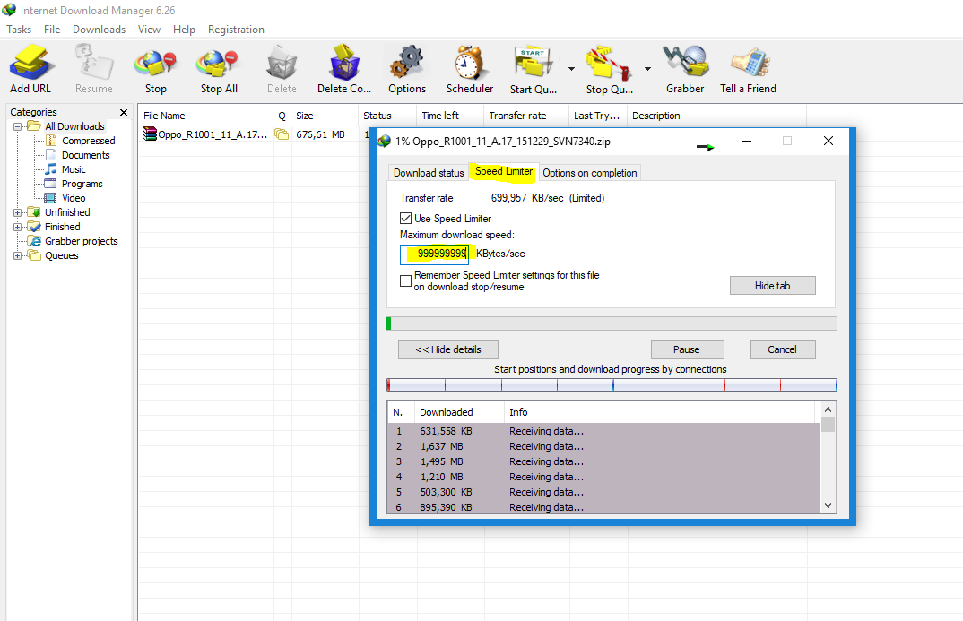Screen dimensions: 963x621
Task: Select the Oppo_R1001 download row
Action: 254,134
